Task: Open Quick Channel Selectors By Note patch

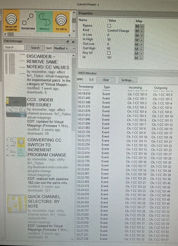Action: 44,202
